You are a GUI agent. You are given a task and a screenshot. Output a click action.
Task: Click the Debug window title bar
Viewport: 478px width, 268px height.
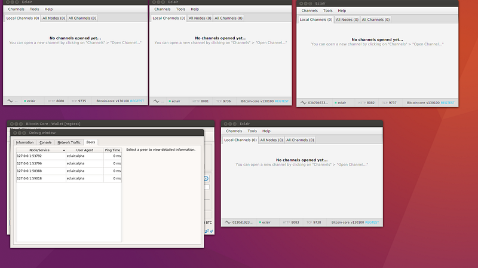click(107, 133)
